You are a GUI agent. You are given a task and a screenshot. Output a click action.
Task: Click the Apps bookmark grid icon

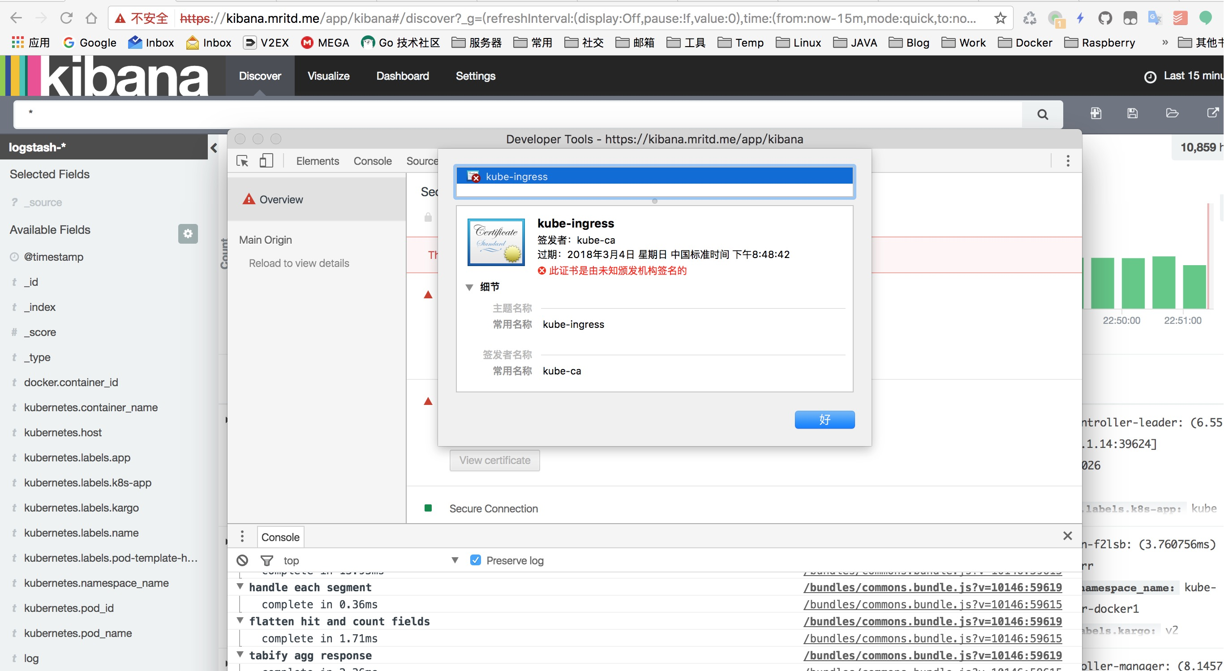(17, 42)
